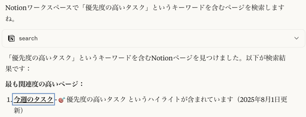This screenshot has width=306, height=117.
Task: Click the "search" label in the tool card
Action: click(28, 38)
